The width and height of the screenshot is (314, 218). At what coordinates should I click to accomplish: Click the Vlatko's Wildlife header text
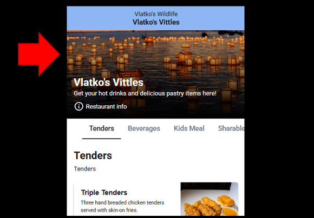point(156,14)
